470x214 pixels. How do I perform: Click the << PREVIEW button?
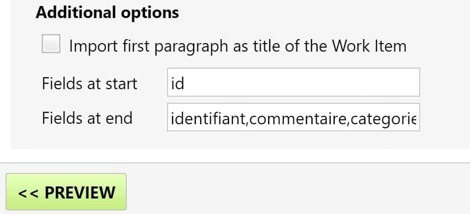66,192
